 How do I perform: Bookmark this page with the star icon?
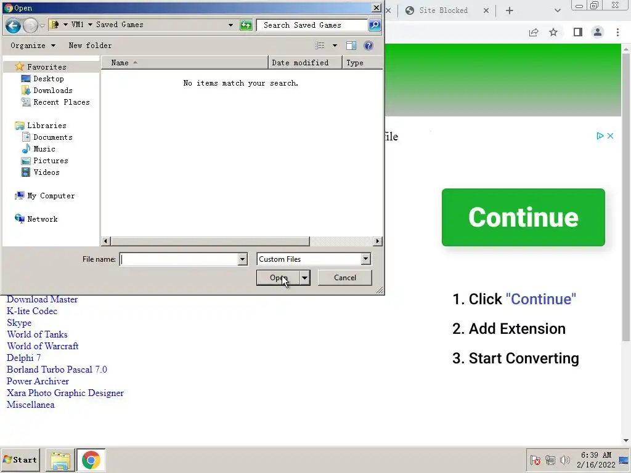point(554,32)
